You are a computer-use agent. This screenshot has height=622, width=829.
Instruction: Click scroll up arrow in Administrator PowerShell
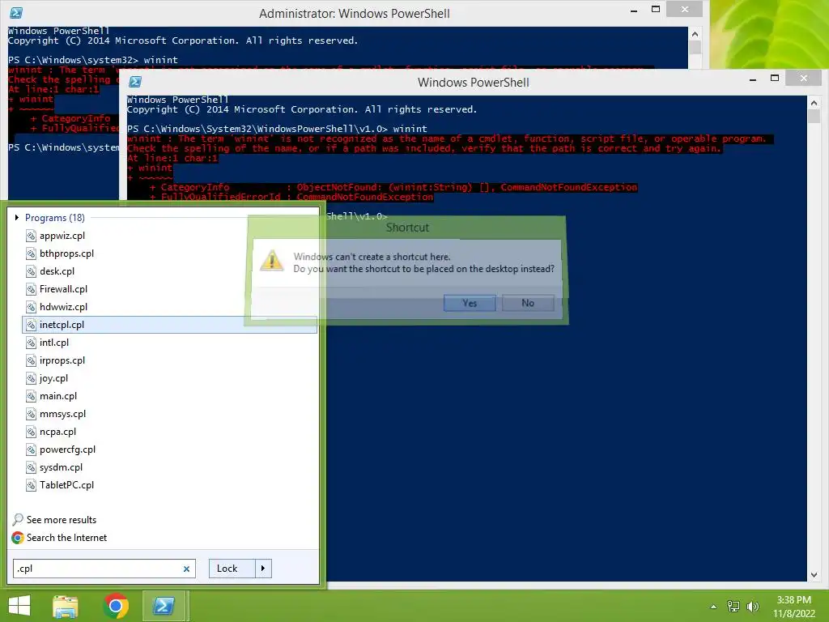pos(695,34)
